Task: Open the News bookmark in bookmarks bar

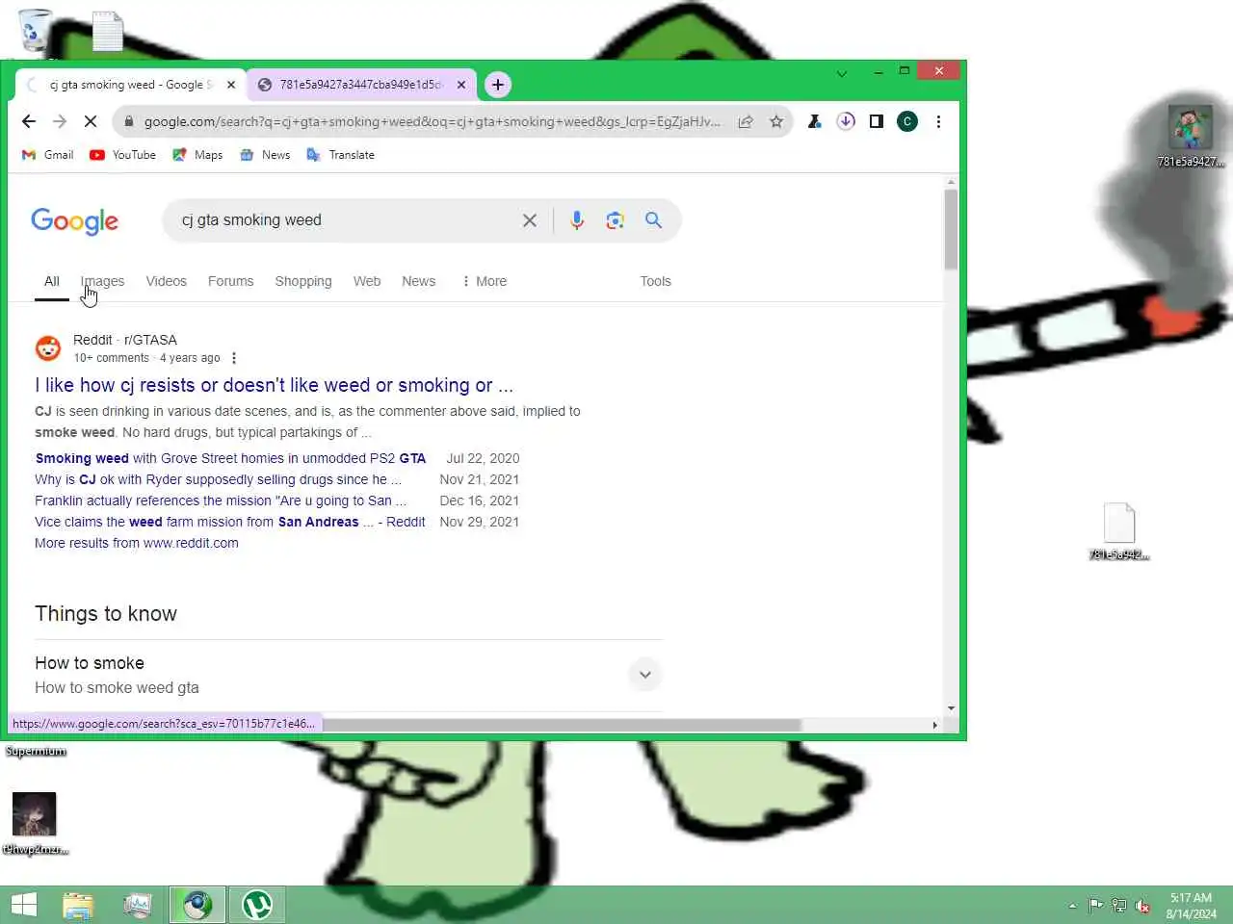Action: pyautogui.click(x=265, y=155)
